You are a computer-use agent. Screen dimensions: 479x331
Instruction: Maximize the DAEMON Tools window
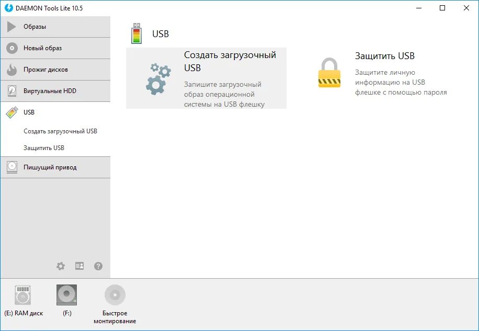click(442, 8)
